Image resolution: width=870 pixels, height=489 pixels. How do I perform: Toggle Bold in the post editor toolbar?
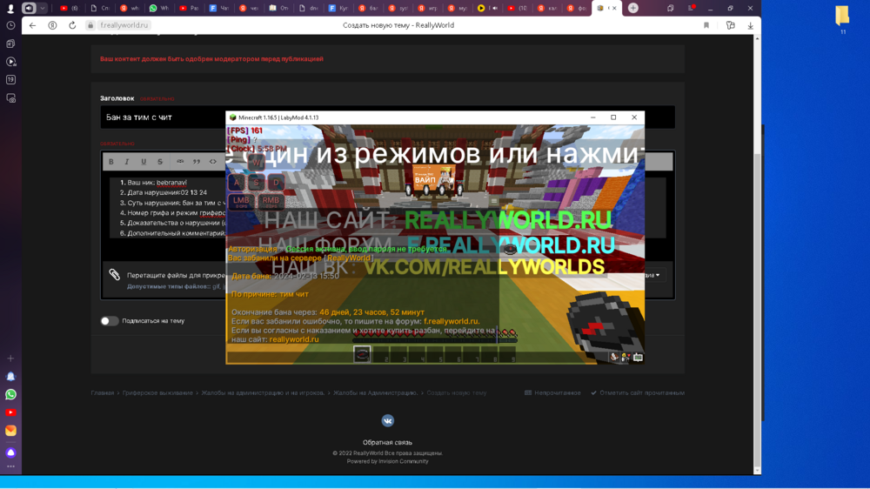111,162
